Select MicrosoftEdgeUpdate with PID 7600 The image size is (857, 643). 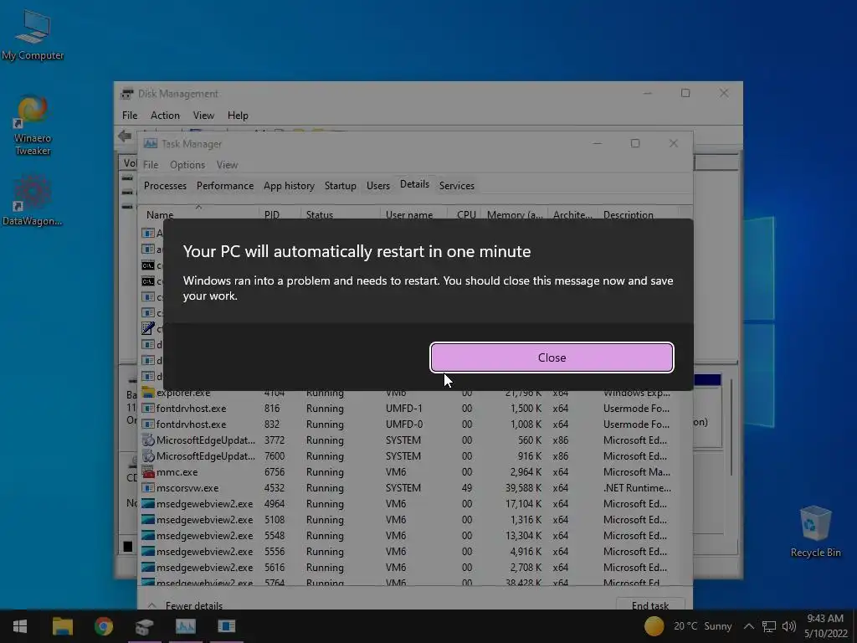click(x=408, y=456)
